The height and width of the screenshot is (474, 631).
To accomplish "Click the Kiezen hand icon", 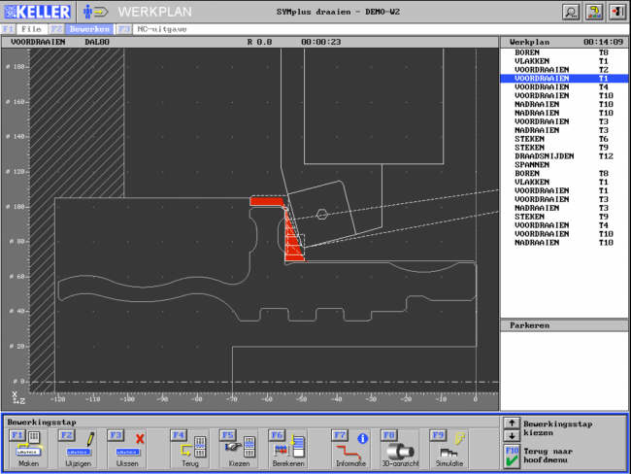I will [x=236, y=444].
